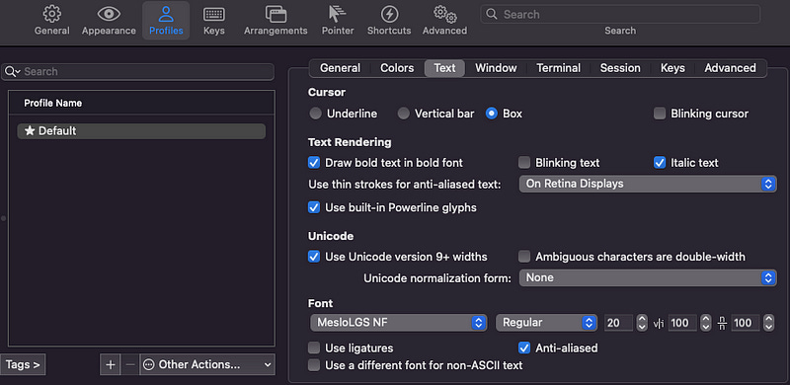Click the Tags > button
790x385 pixels.
pyautogui.click(x=23, y=364)
